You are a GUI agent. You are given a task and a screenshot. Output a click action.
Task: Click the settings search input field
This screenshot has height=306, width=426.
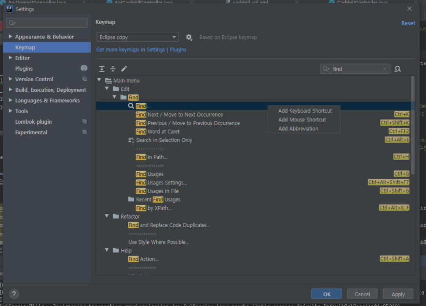point(47,23)
